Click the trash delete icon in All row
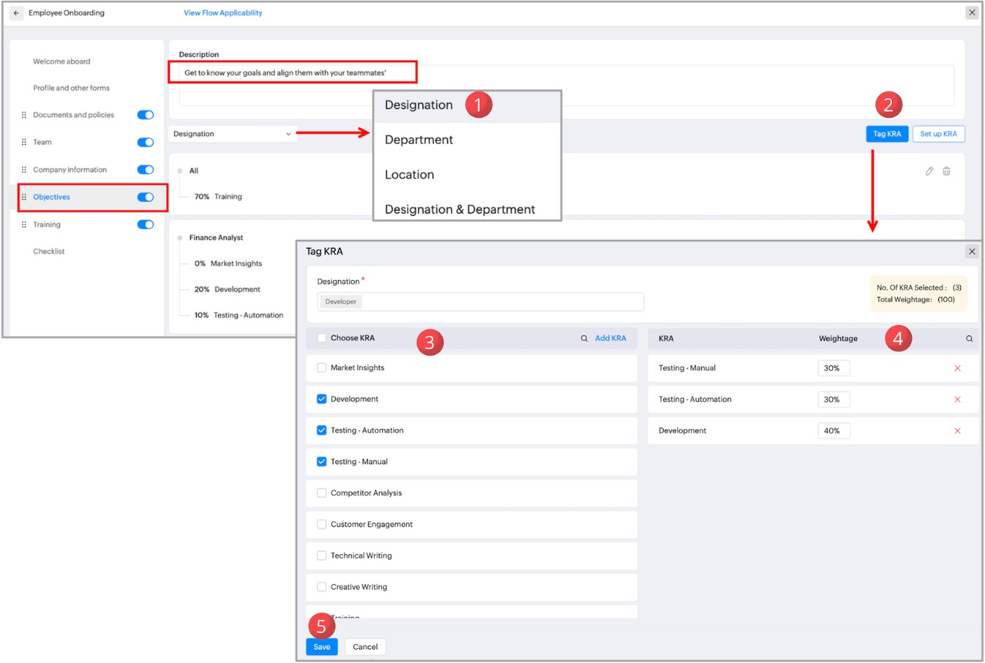Screen dimensions: 985x663 (946, 171)
